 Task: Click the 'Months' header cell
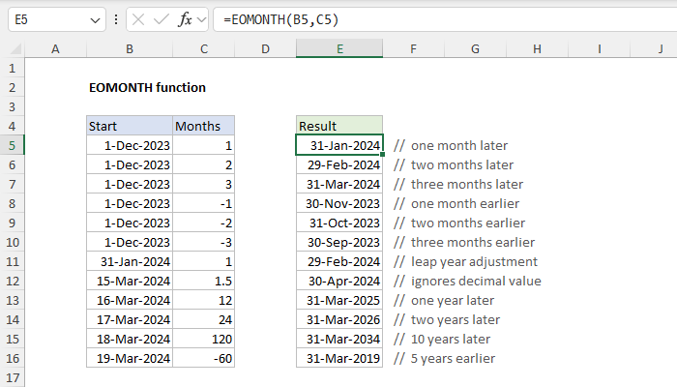pos(204,126)
